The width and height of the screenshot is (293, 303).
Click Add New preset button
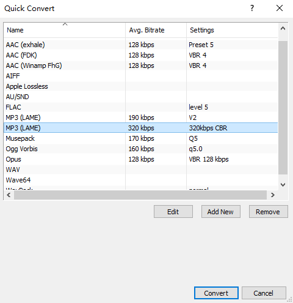pyautogui.click(x=221, y=212)
